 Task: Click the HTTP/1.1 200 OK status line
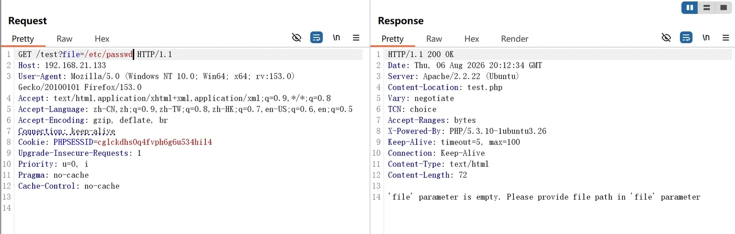[x=421, y=54]
